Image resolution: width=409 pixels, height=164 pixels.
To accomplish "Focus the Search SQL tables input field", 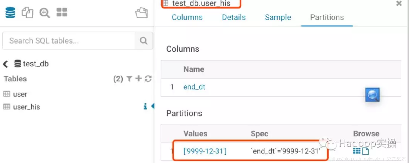I will point(69,41).
